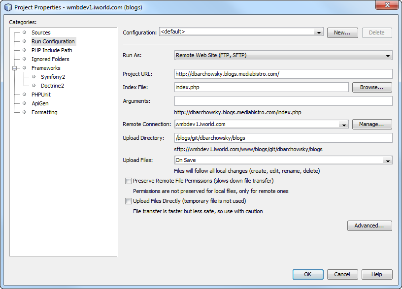Expand the Run As dropdown
This screenshot has height=289, width=402.
tap(388, 56)
